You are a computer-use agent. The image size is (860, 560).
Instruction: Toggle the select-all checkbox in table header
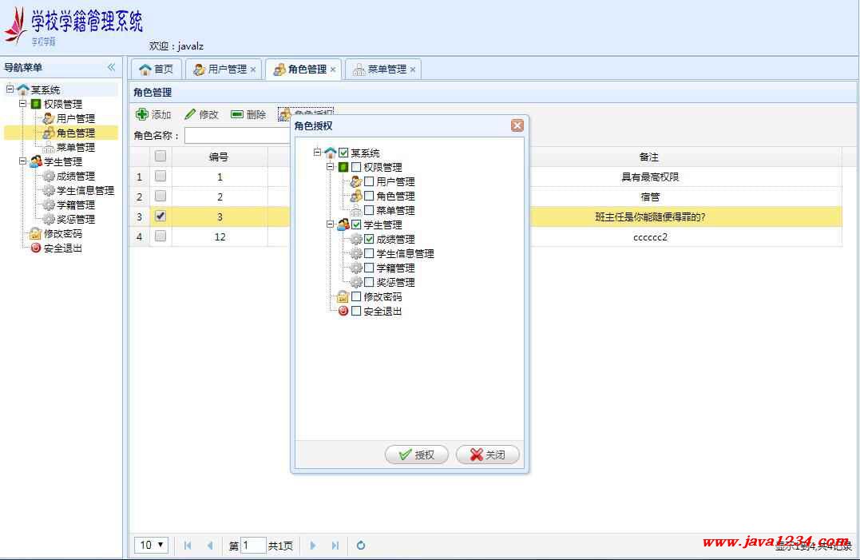click(x=161, y=157)
